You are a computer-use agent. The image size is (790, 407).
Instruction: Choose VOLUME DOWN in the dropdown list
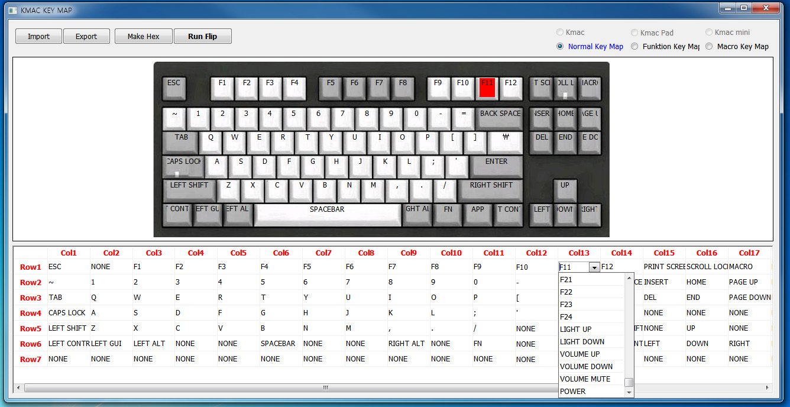591,367
